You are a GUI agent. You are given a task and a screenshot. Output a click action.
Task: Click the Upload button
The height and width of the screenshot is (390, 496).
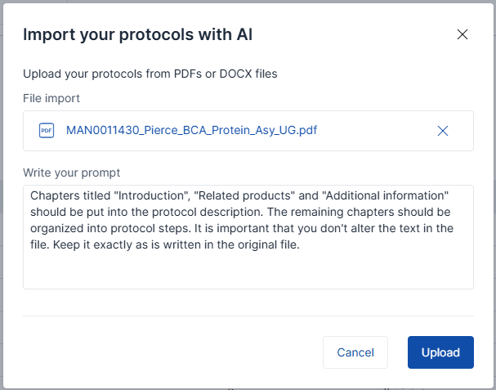440,352
